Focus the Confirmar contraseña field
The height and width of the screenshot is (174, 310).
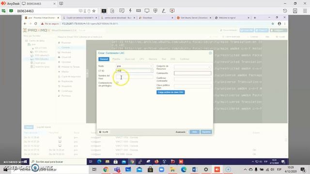pos(192,79)
